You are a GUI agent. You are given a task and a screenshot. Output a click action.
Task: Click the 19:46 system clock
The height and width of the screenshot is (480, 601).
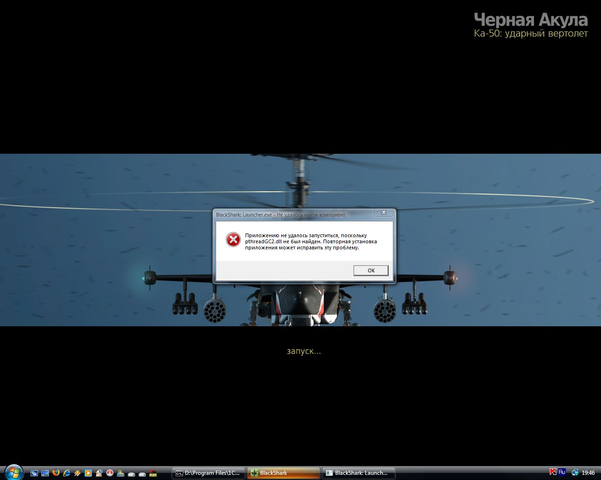pos(588,473)
